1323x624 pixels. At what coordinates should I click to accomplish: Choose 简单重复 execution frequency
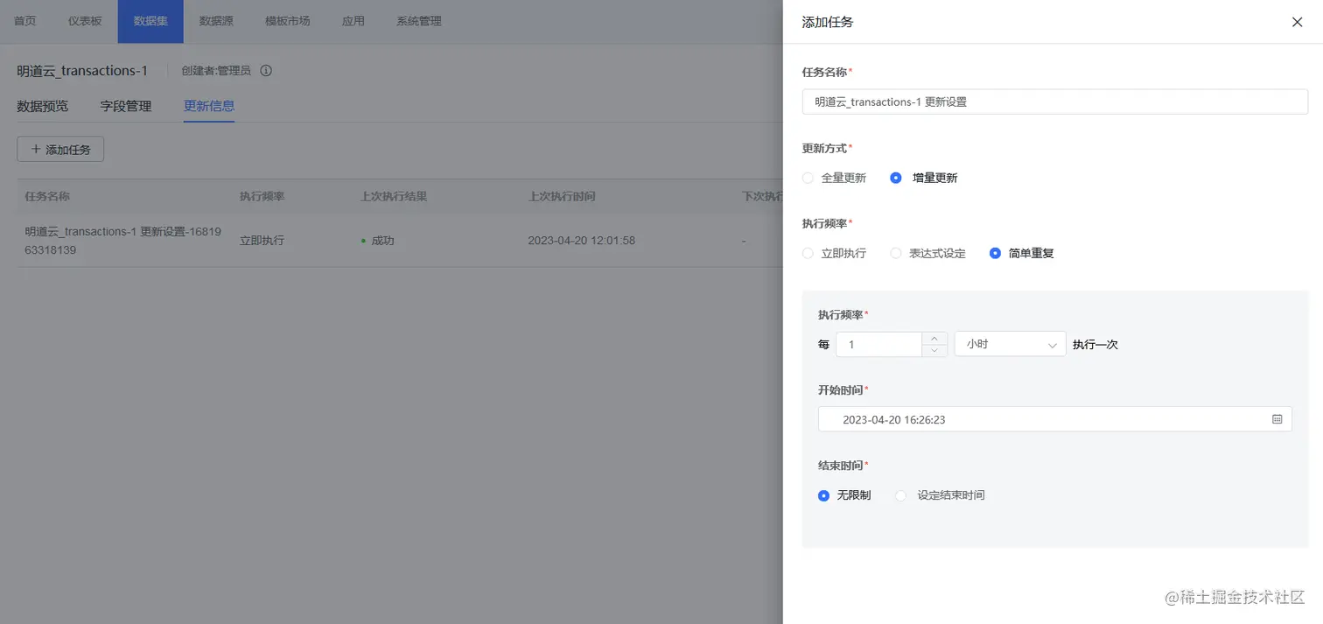click(1022, 253)
